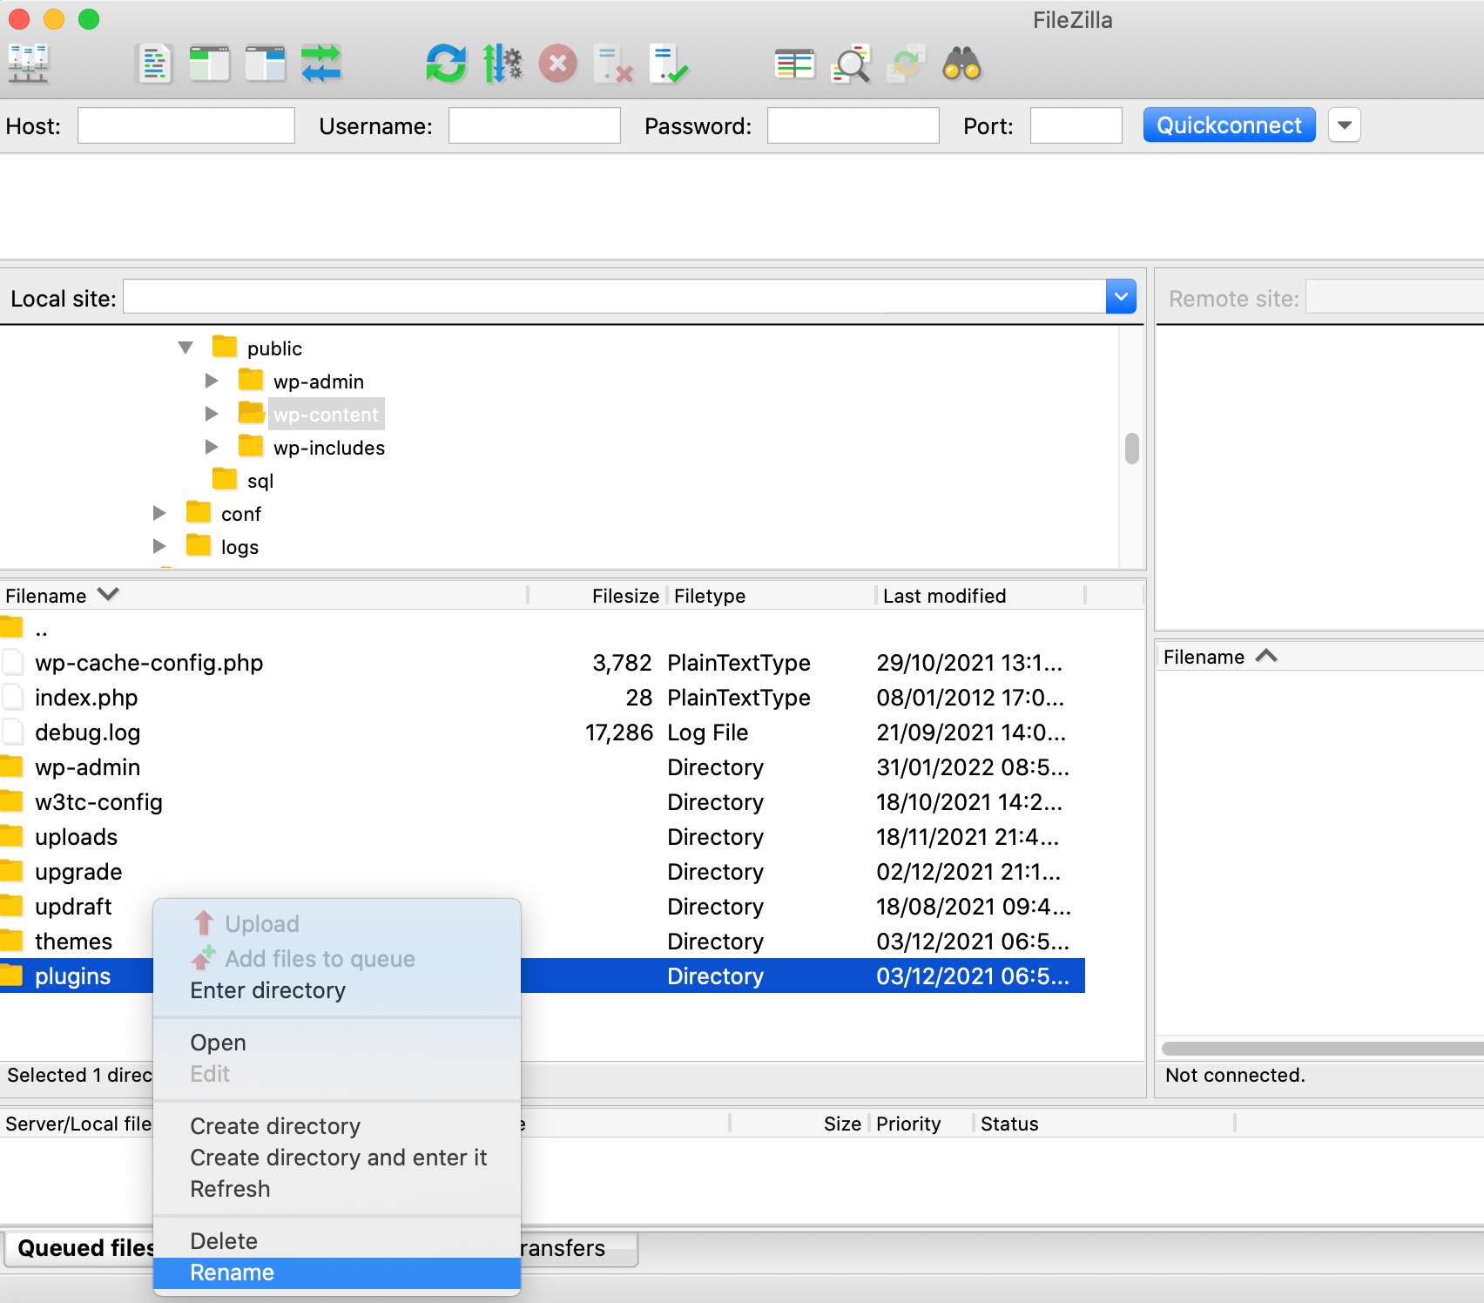This screenshot has height=1303, width=1484.
Task: Sort local list by Filetype header
Action: pos(771,596)
